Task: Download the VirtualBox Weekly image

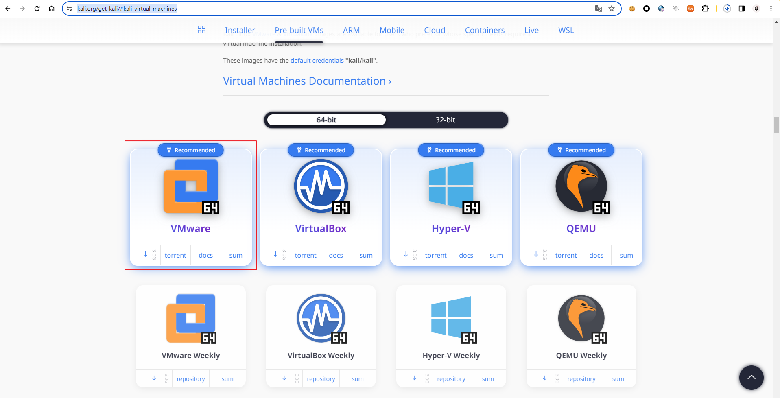Action: [x=284, y=379]
